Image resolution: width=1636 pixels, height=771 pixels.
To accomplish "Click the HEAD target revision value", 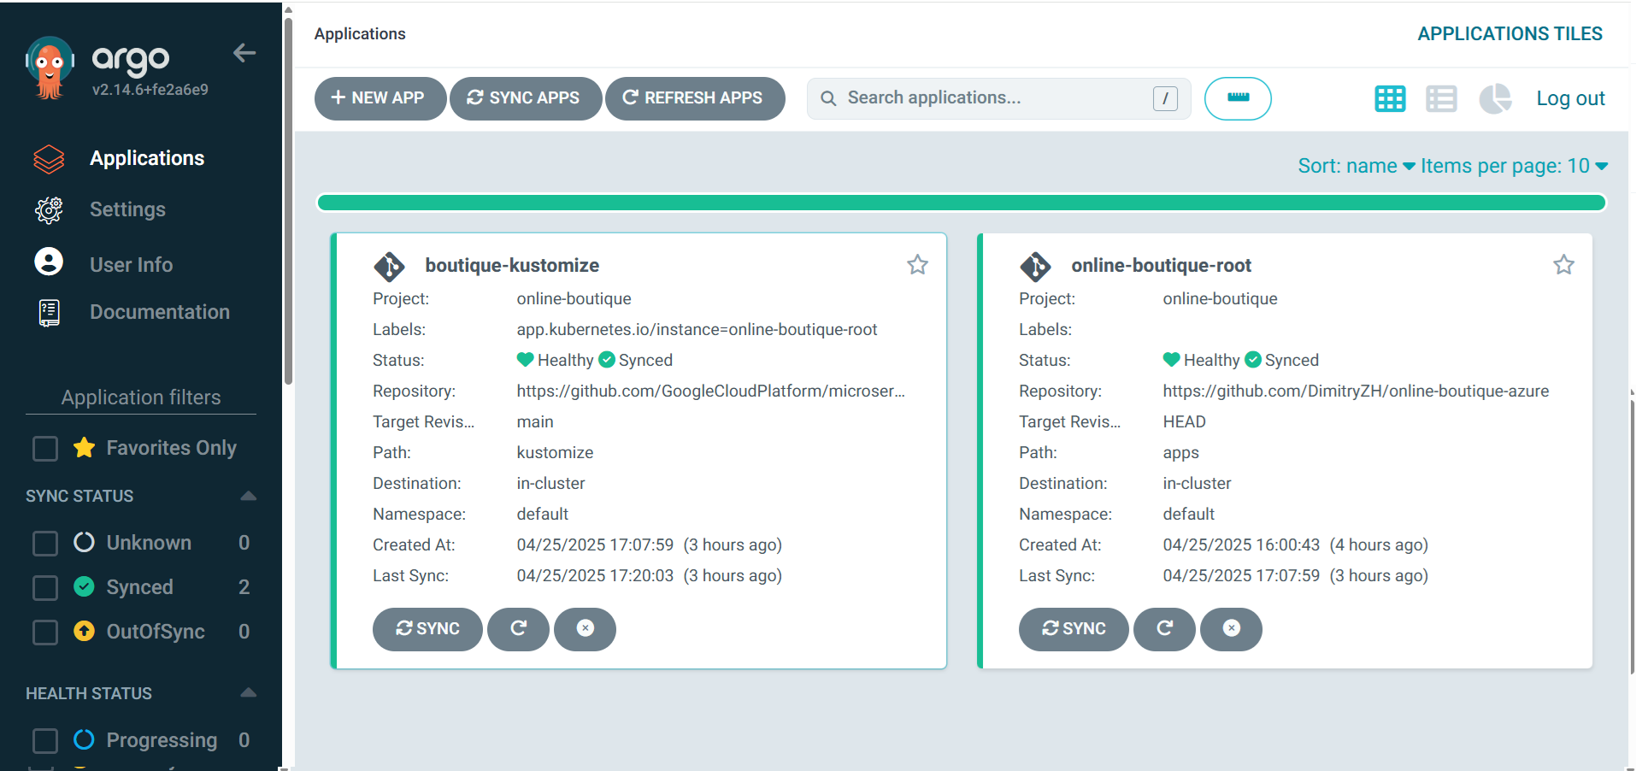I will [1184, 421].
